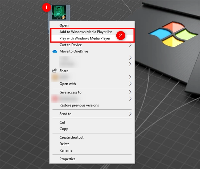Screen dimensions: 200x169
Task: Click the OneDrive cloud icon
Action: (x=55, y=51)
